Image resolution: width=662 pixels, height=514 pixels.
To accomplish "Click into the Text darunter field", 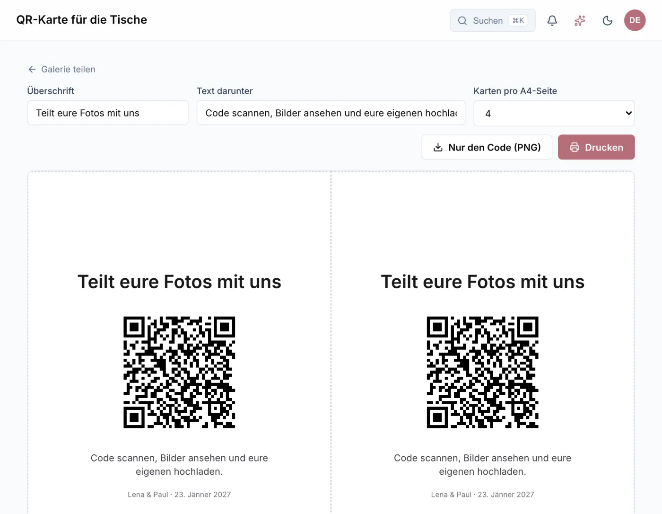I will point(331,113).
